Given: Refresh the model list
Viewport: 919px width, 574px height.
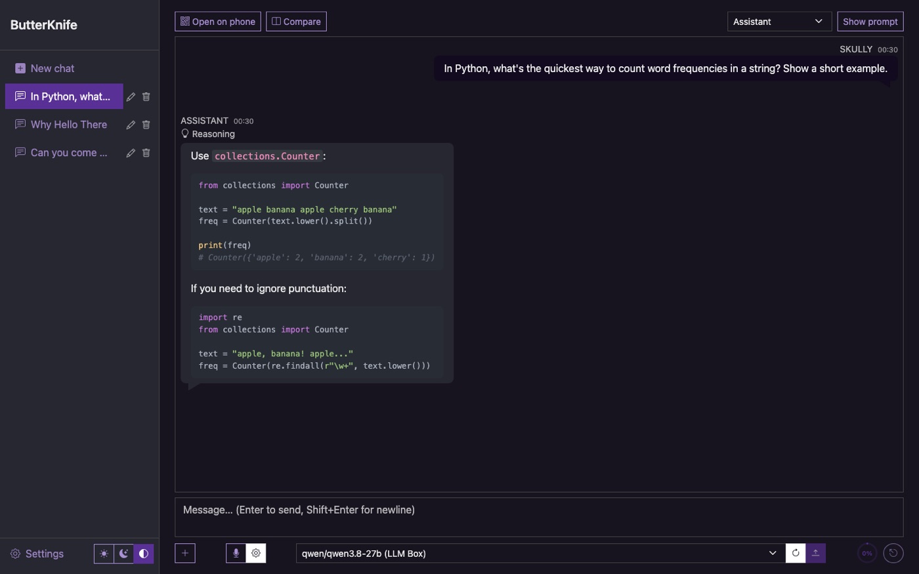Looking at the screenshot, I should [796, 553].
